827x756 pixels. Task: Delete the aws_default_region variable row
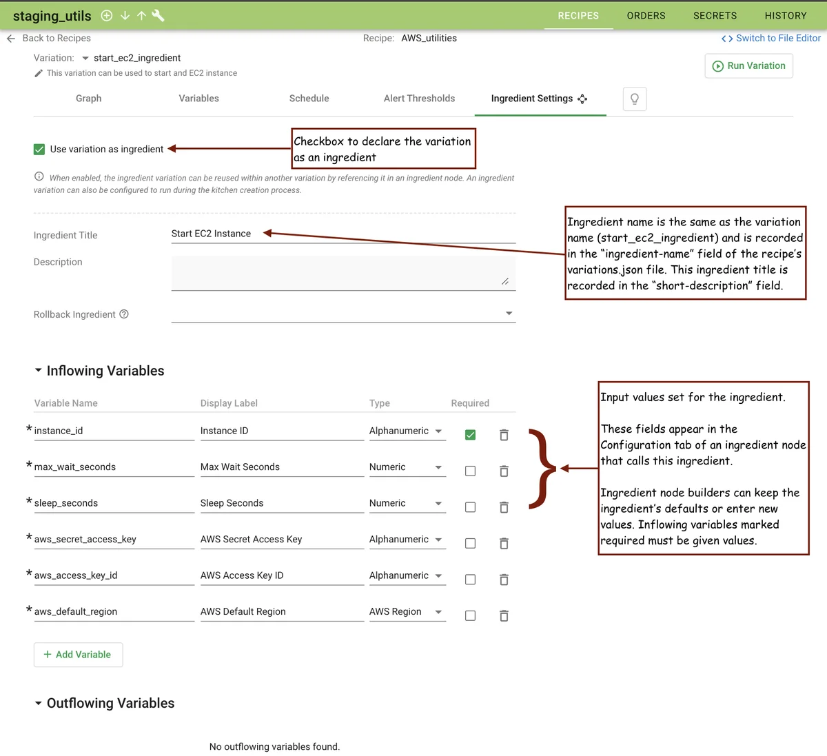[504, 615]
